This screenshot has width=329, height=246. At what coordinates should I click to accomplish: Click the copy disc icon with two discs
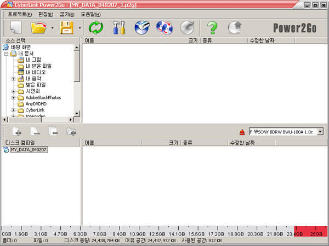(x=164, y=28)
